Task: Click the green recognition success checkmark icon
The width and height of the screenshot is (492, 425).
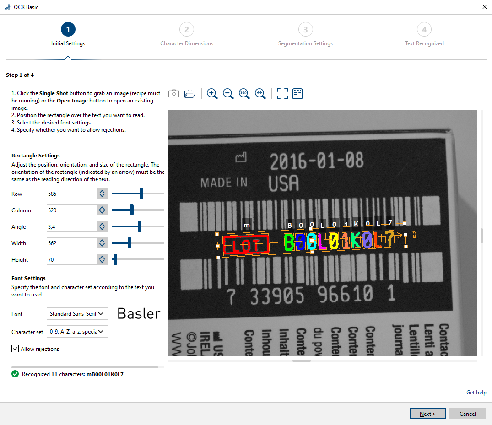Action: [15, 374]
